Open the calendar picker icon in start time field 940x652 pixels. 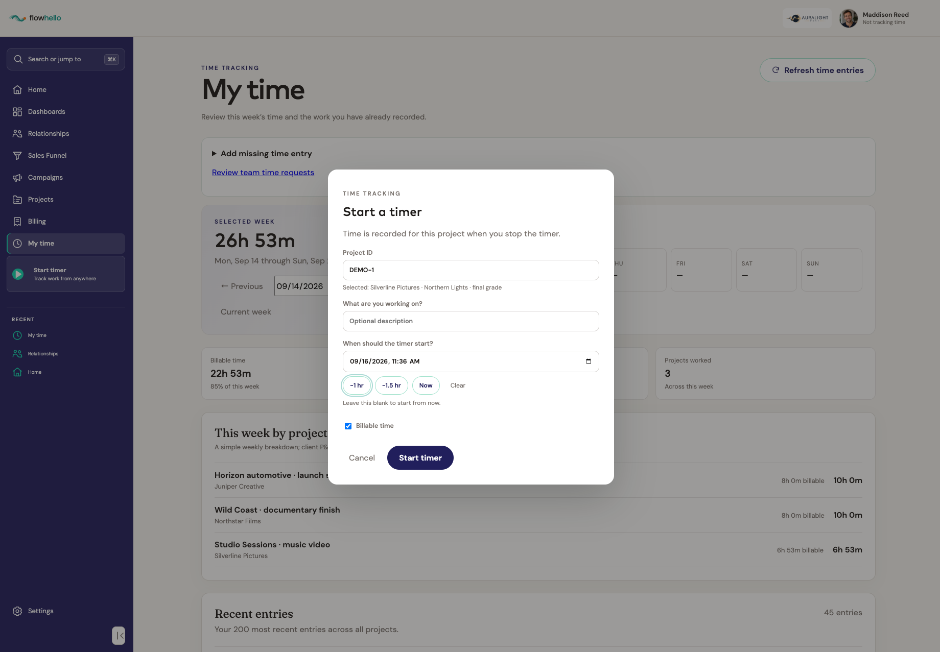(589, 361)
